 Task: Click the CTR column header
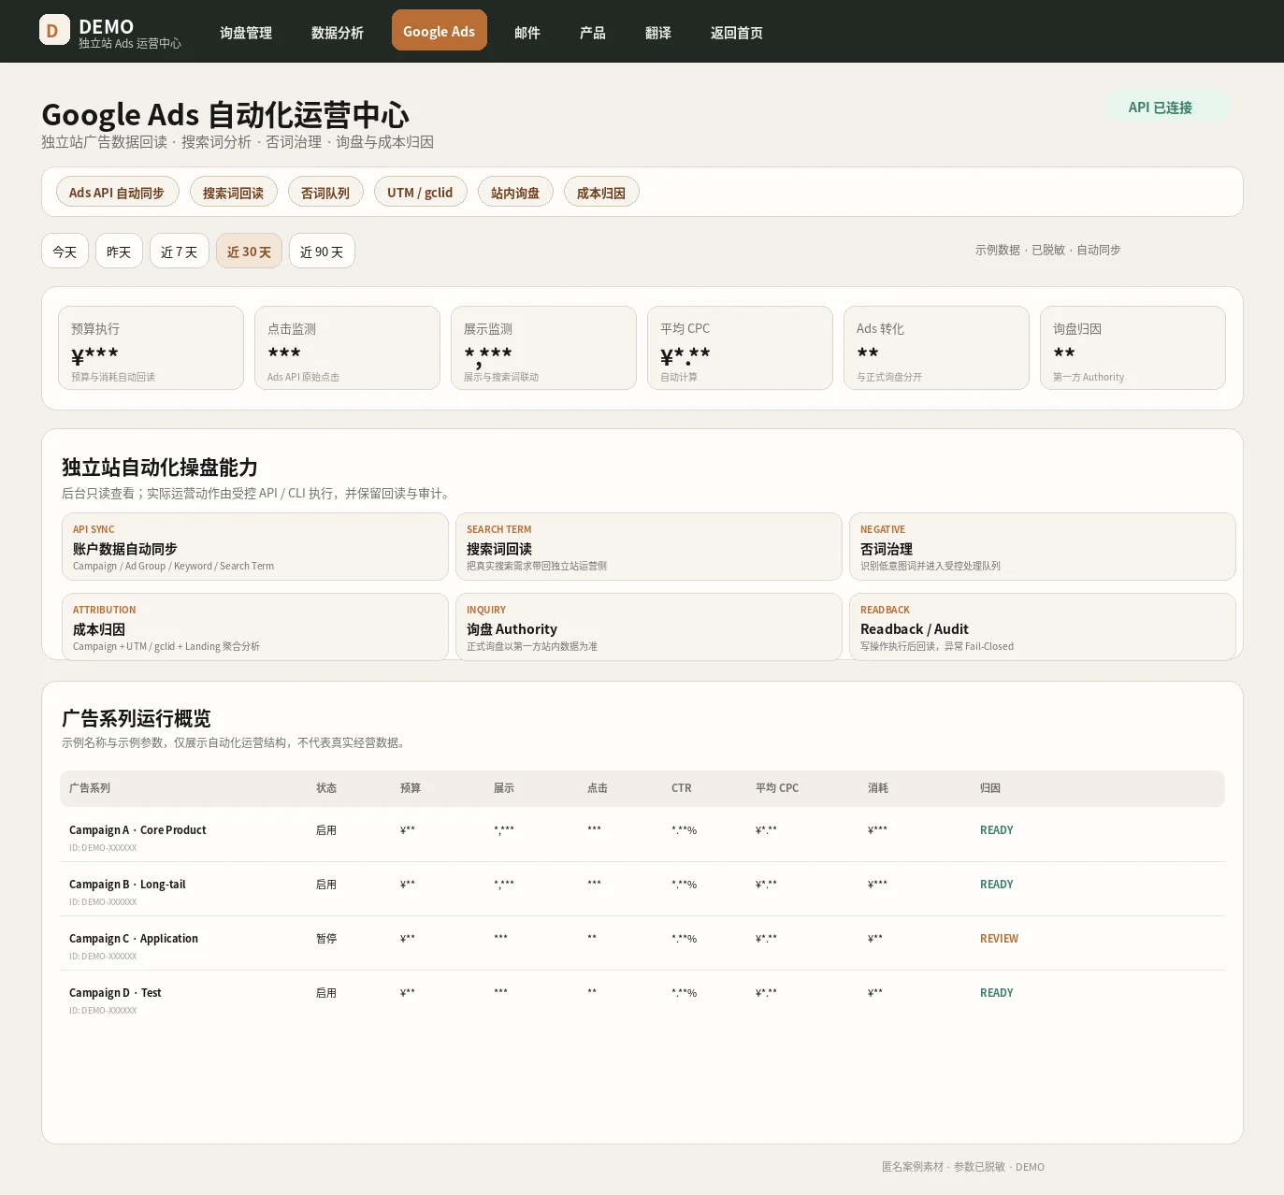(682, 788)
